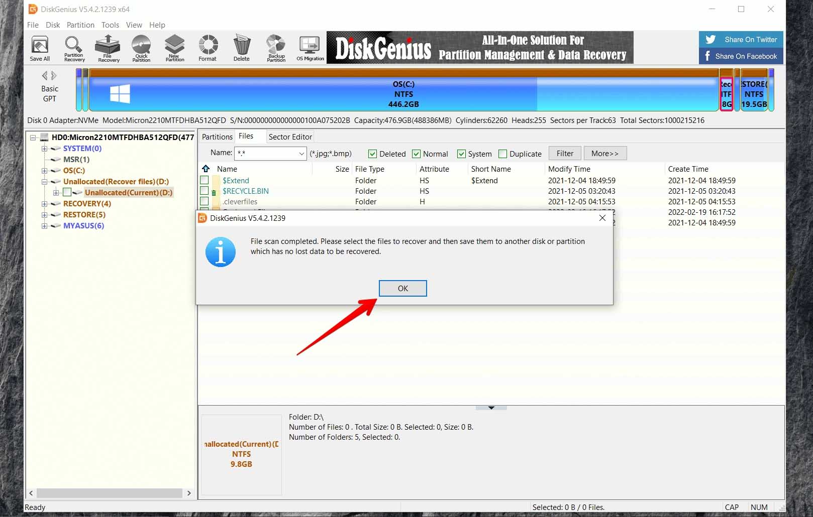Expand the RESTORE(5) tree node
This screenshot has width=813, height=517.
(x=44, y=214)
